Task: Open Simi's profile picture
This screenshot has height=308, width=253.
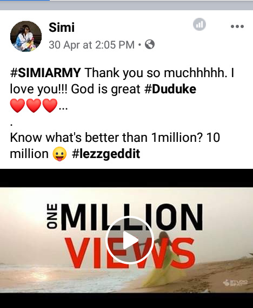Action: pyautogui.click(x=26, y=36)
